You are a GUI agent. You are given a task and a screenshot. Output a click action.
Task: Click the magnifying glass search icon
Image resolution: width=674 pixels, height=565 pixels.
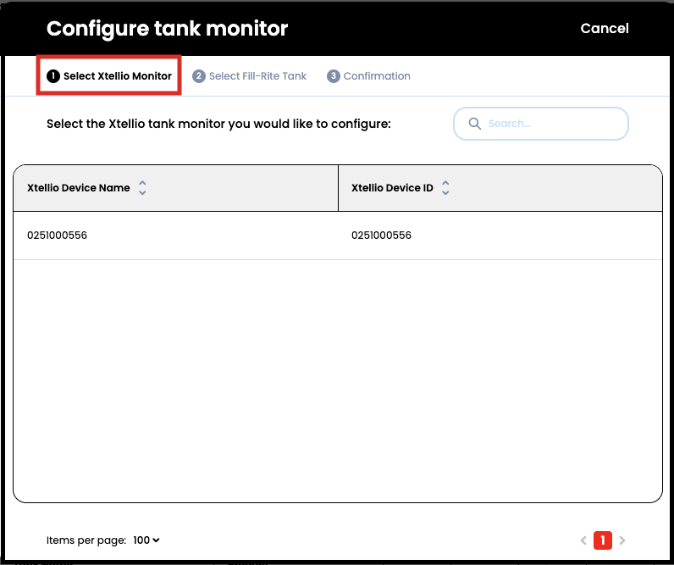click(474, 124)
